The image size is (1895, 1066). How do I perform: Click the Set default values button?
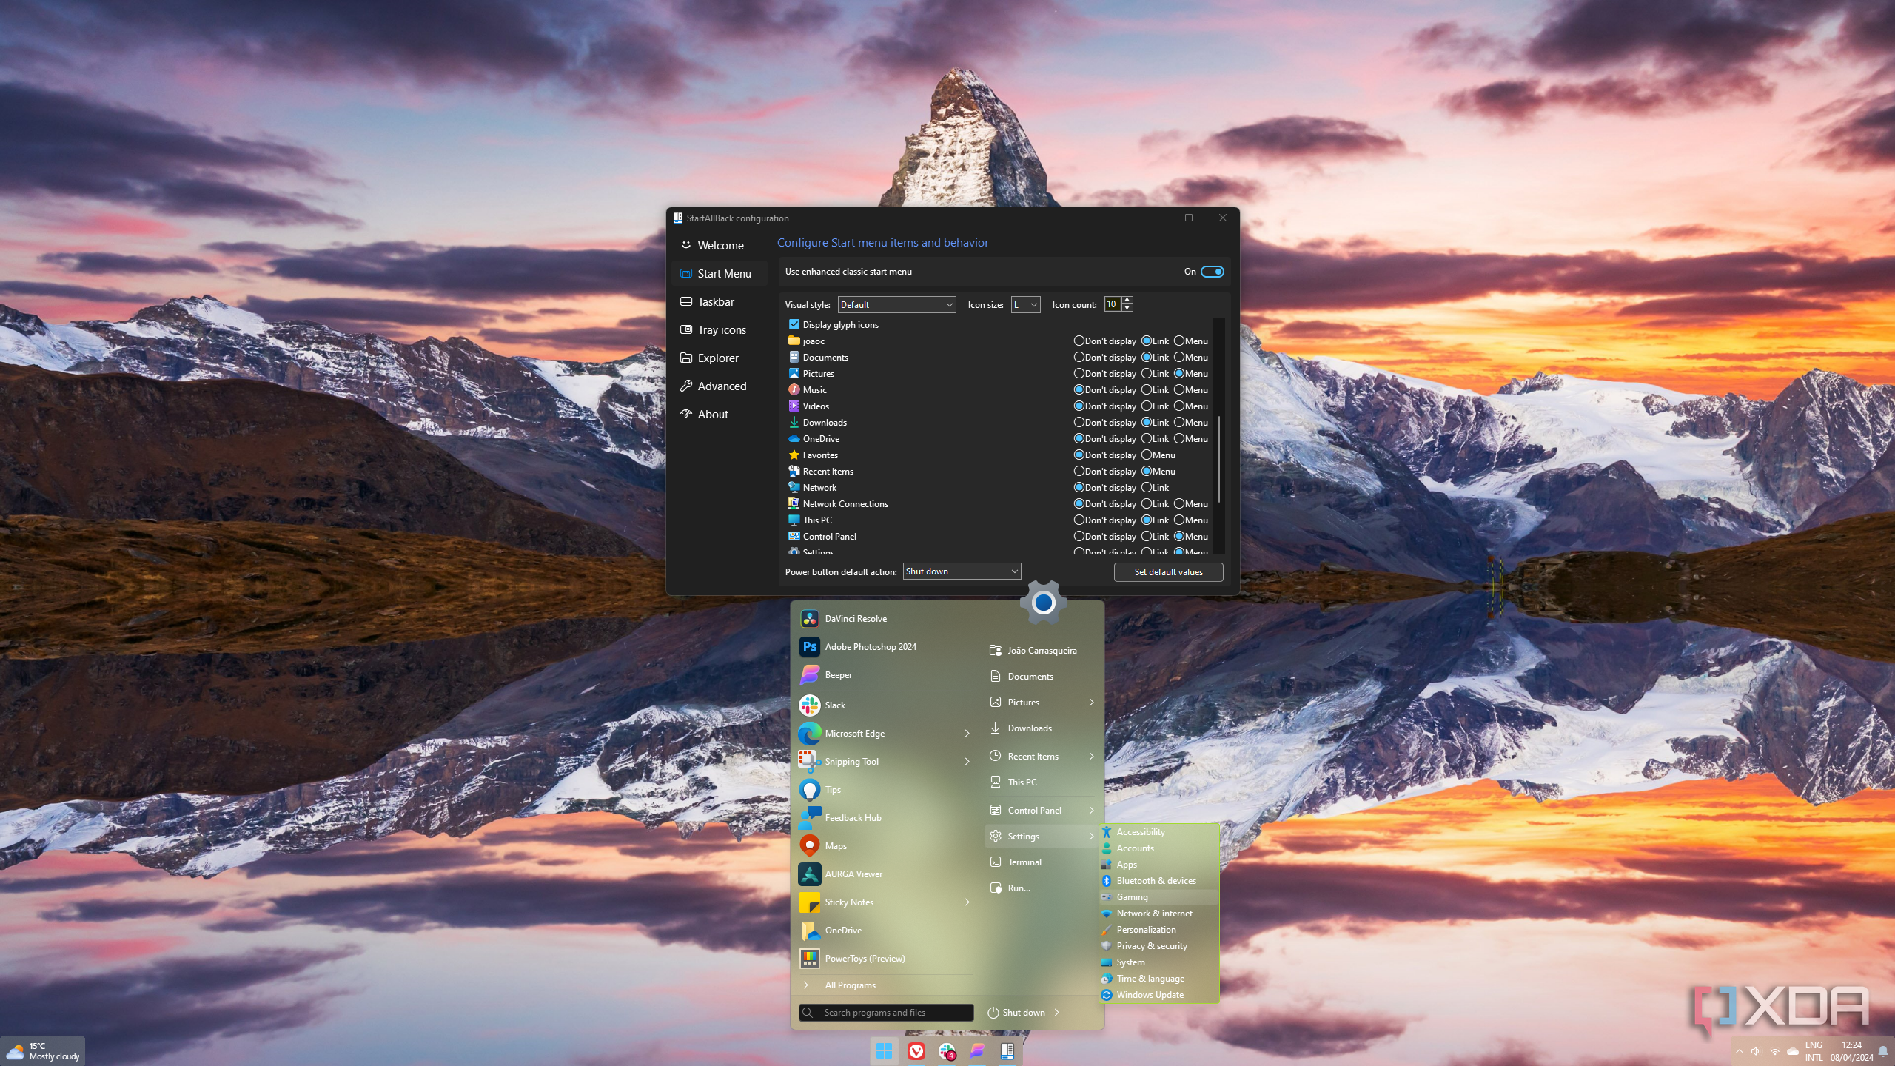1168,572
